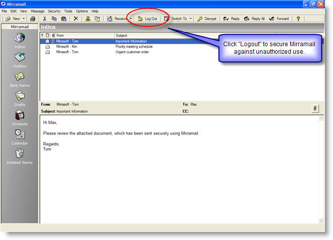Sort by priority exclamation column header

[42, 35]
